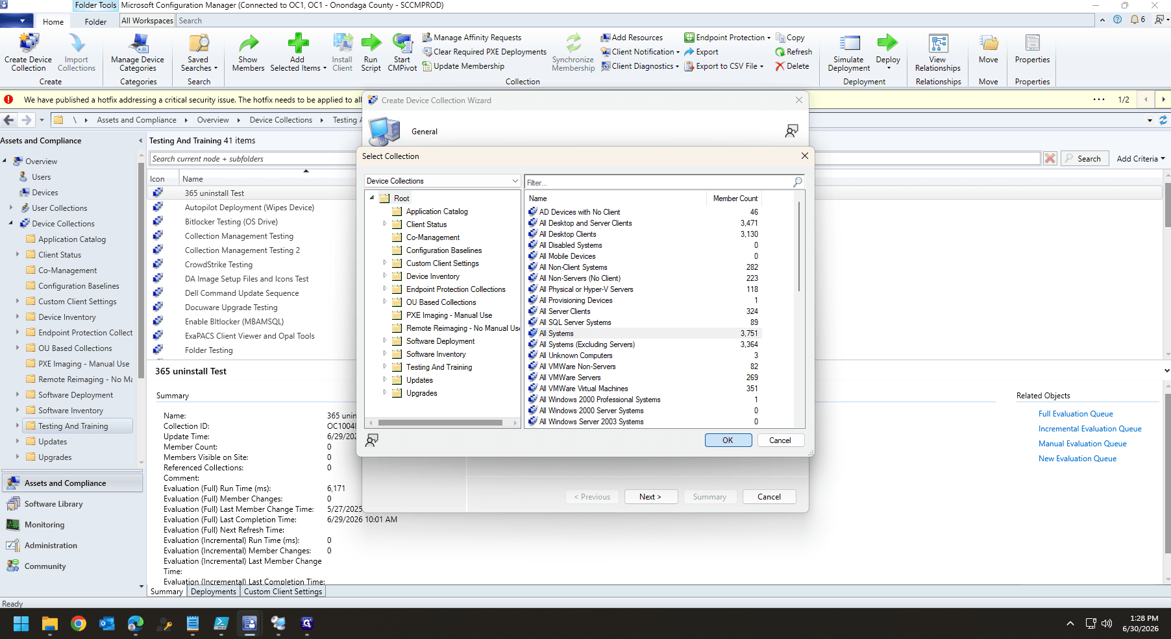
Task: Click Deploy green arrow icon
Action: [887, 43]
